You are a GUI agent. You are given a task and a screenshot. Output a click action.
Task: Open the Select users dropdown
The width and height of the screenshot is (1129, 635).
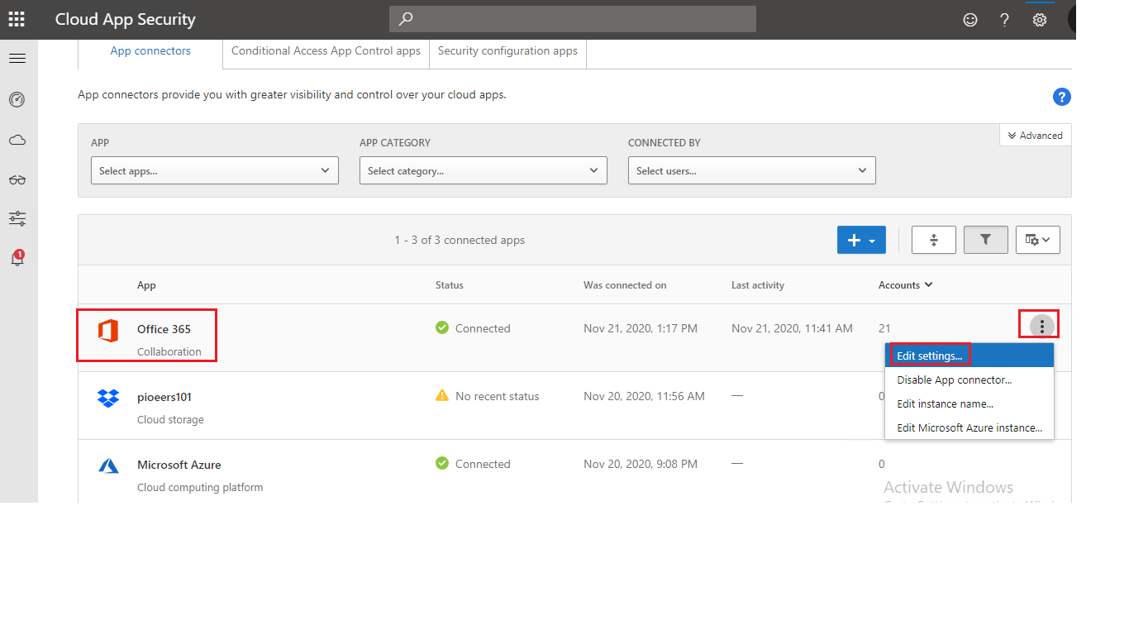coord(752,170)
